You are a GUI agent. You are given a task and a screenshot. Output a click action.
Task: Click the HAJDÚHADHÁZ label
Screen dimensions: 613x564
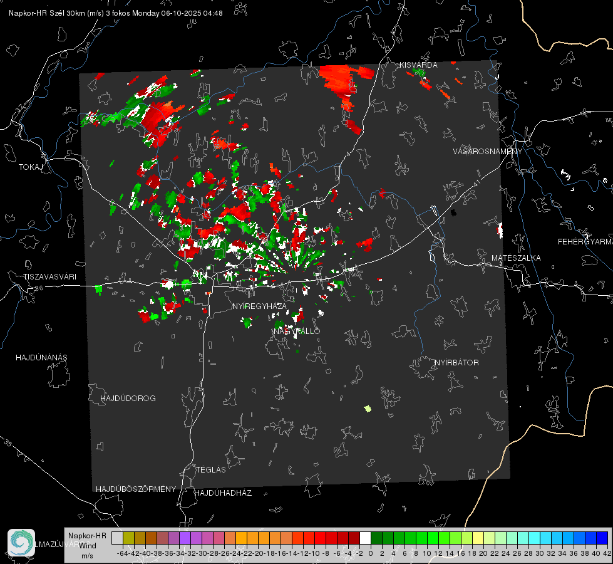[x=223, y=493]
